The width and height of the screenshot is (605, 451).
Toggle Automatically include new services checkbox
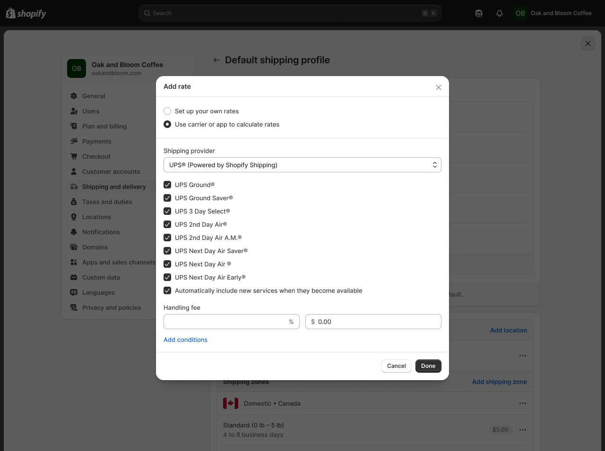(x=167, y=290)
